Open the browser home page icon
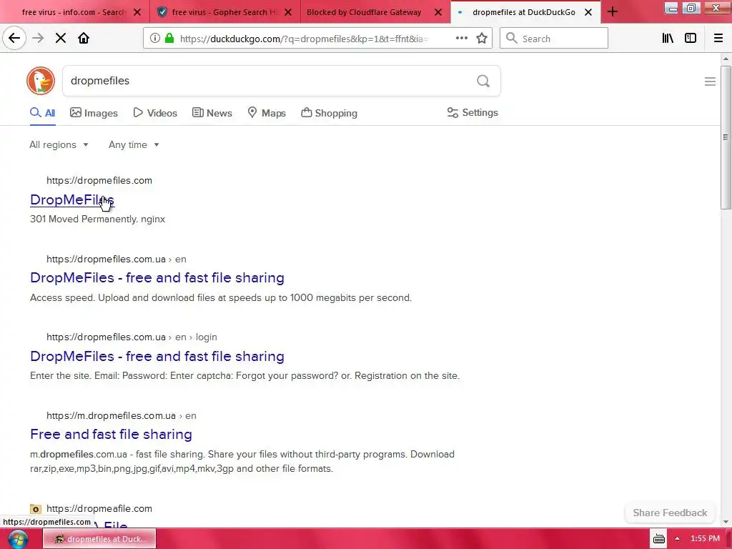The height and width of the screenshot is (549, 732). click(84, 39)
